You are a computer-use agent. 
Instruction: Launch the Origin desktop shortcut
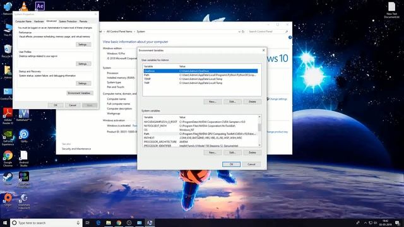click(x=8, y=200)
